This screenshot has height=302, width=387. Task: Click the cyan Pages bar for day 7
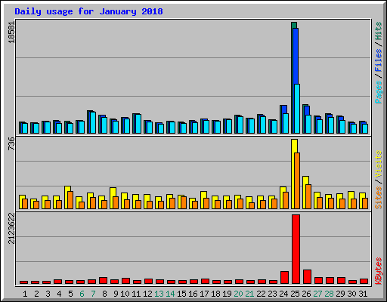(x=93, y=122)
